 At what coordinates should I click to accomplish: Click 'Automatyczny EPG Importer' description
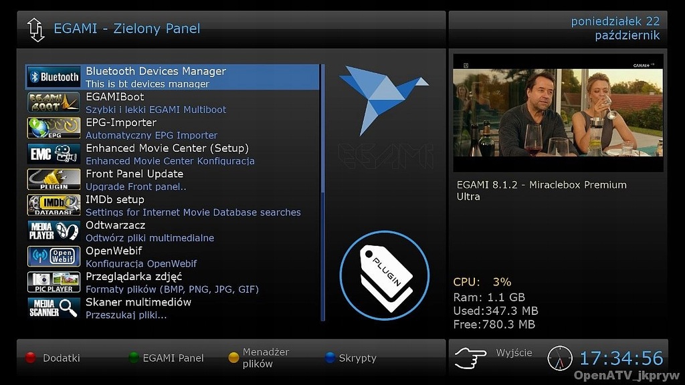[x=152, y=135]
